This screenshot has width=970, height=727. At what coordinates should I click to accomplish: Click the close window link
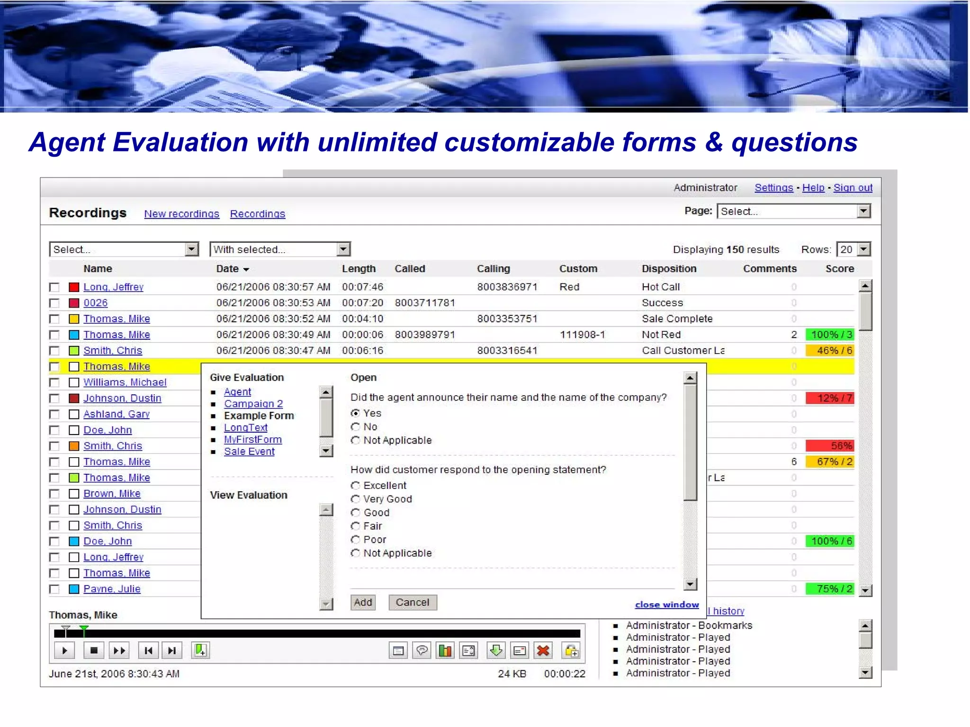click(x=667, y=604)
